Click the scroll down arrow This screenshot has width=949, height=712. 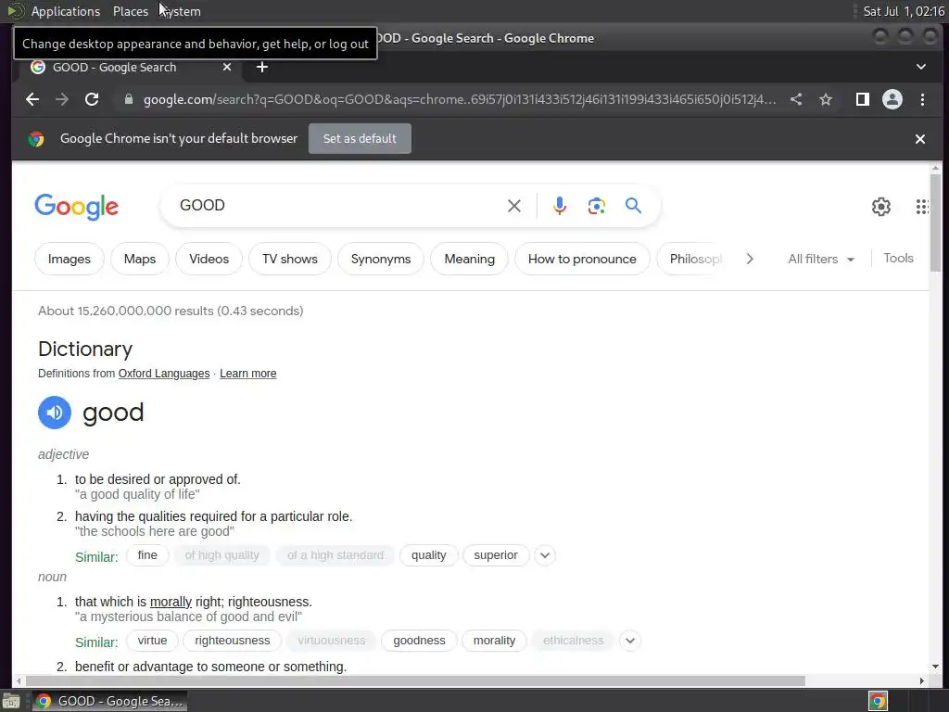click(936, 667)
